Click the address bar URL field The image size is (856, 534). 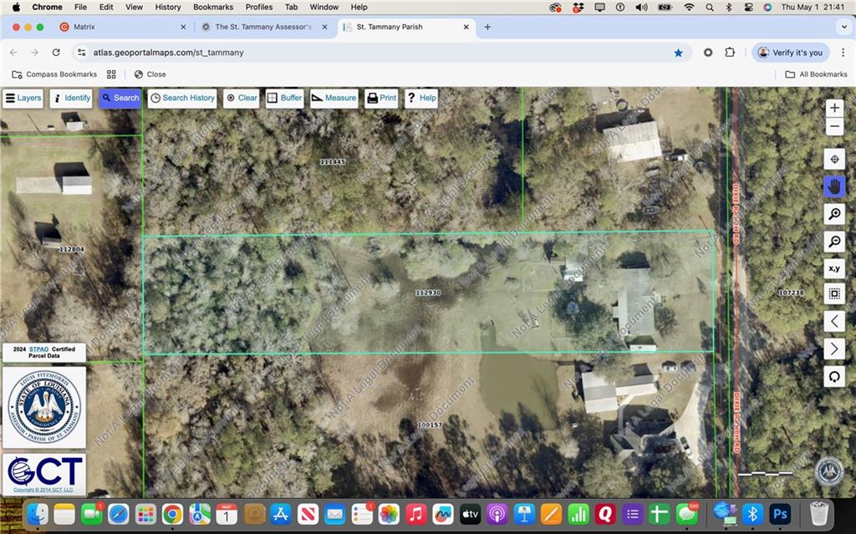coord(167,52)
